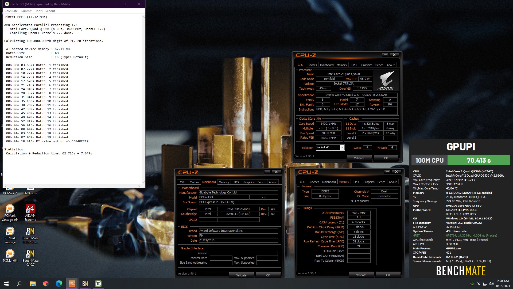Click OK in the top CPU-Z window
This screenshot has width=513, height=289.
tap(386, 158)
